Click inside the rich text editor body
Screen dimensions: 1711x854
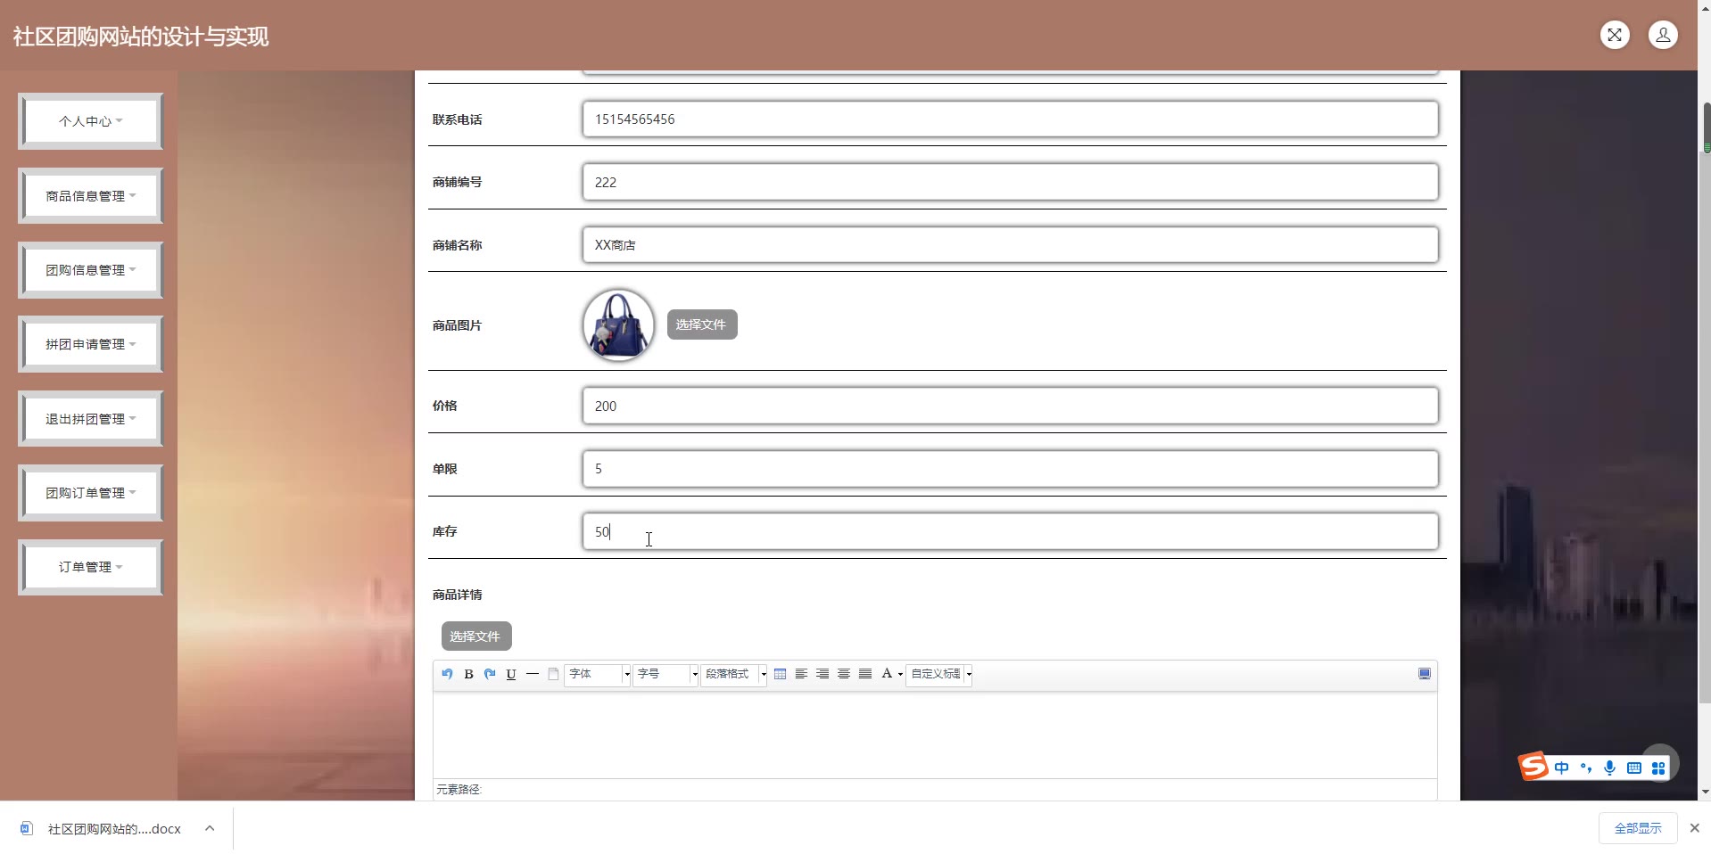935,735
